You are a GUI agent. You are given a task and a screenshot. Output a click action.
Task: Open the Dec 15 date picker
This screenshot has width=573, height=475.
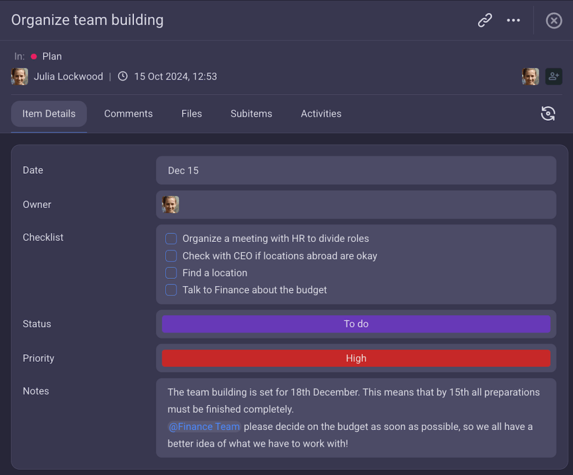356,170
